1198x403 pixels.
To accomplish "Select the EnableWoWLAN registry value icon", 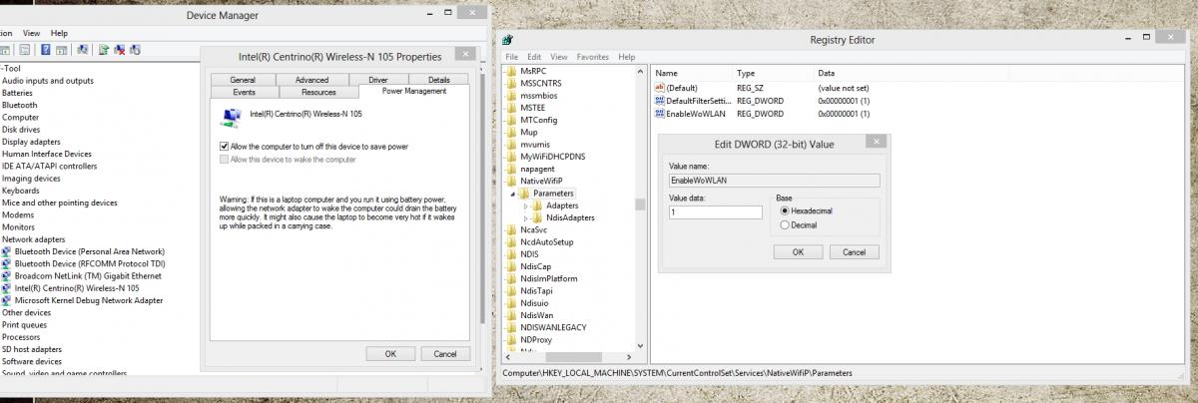I will (660, 115).
